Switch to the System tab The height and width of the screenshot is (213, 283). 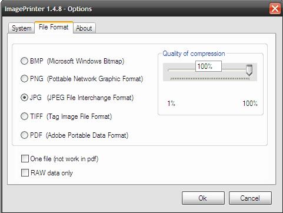22,28
